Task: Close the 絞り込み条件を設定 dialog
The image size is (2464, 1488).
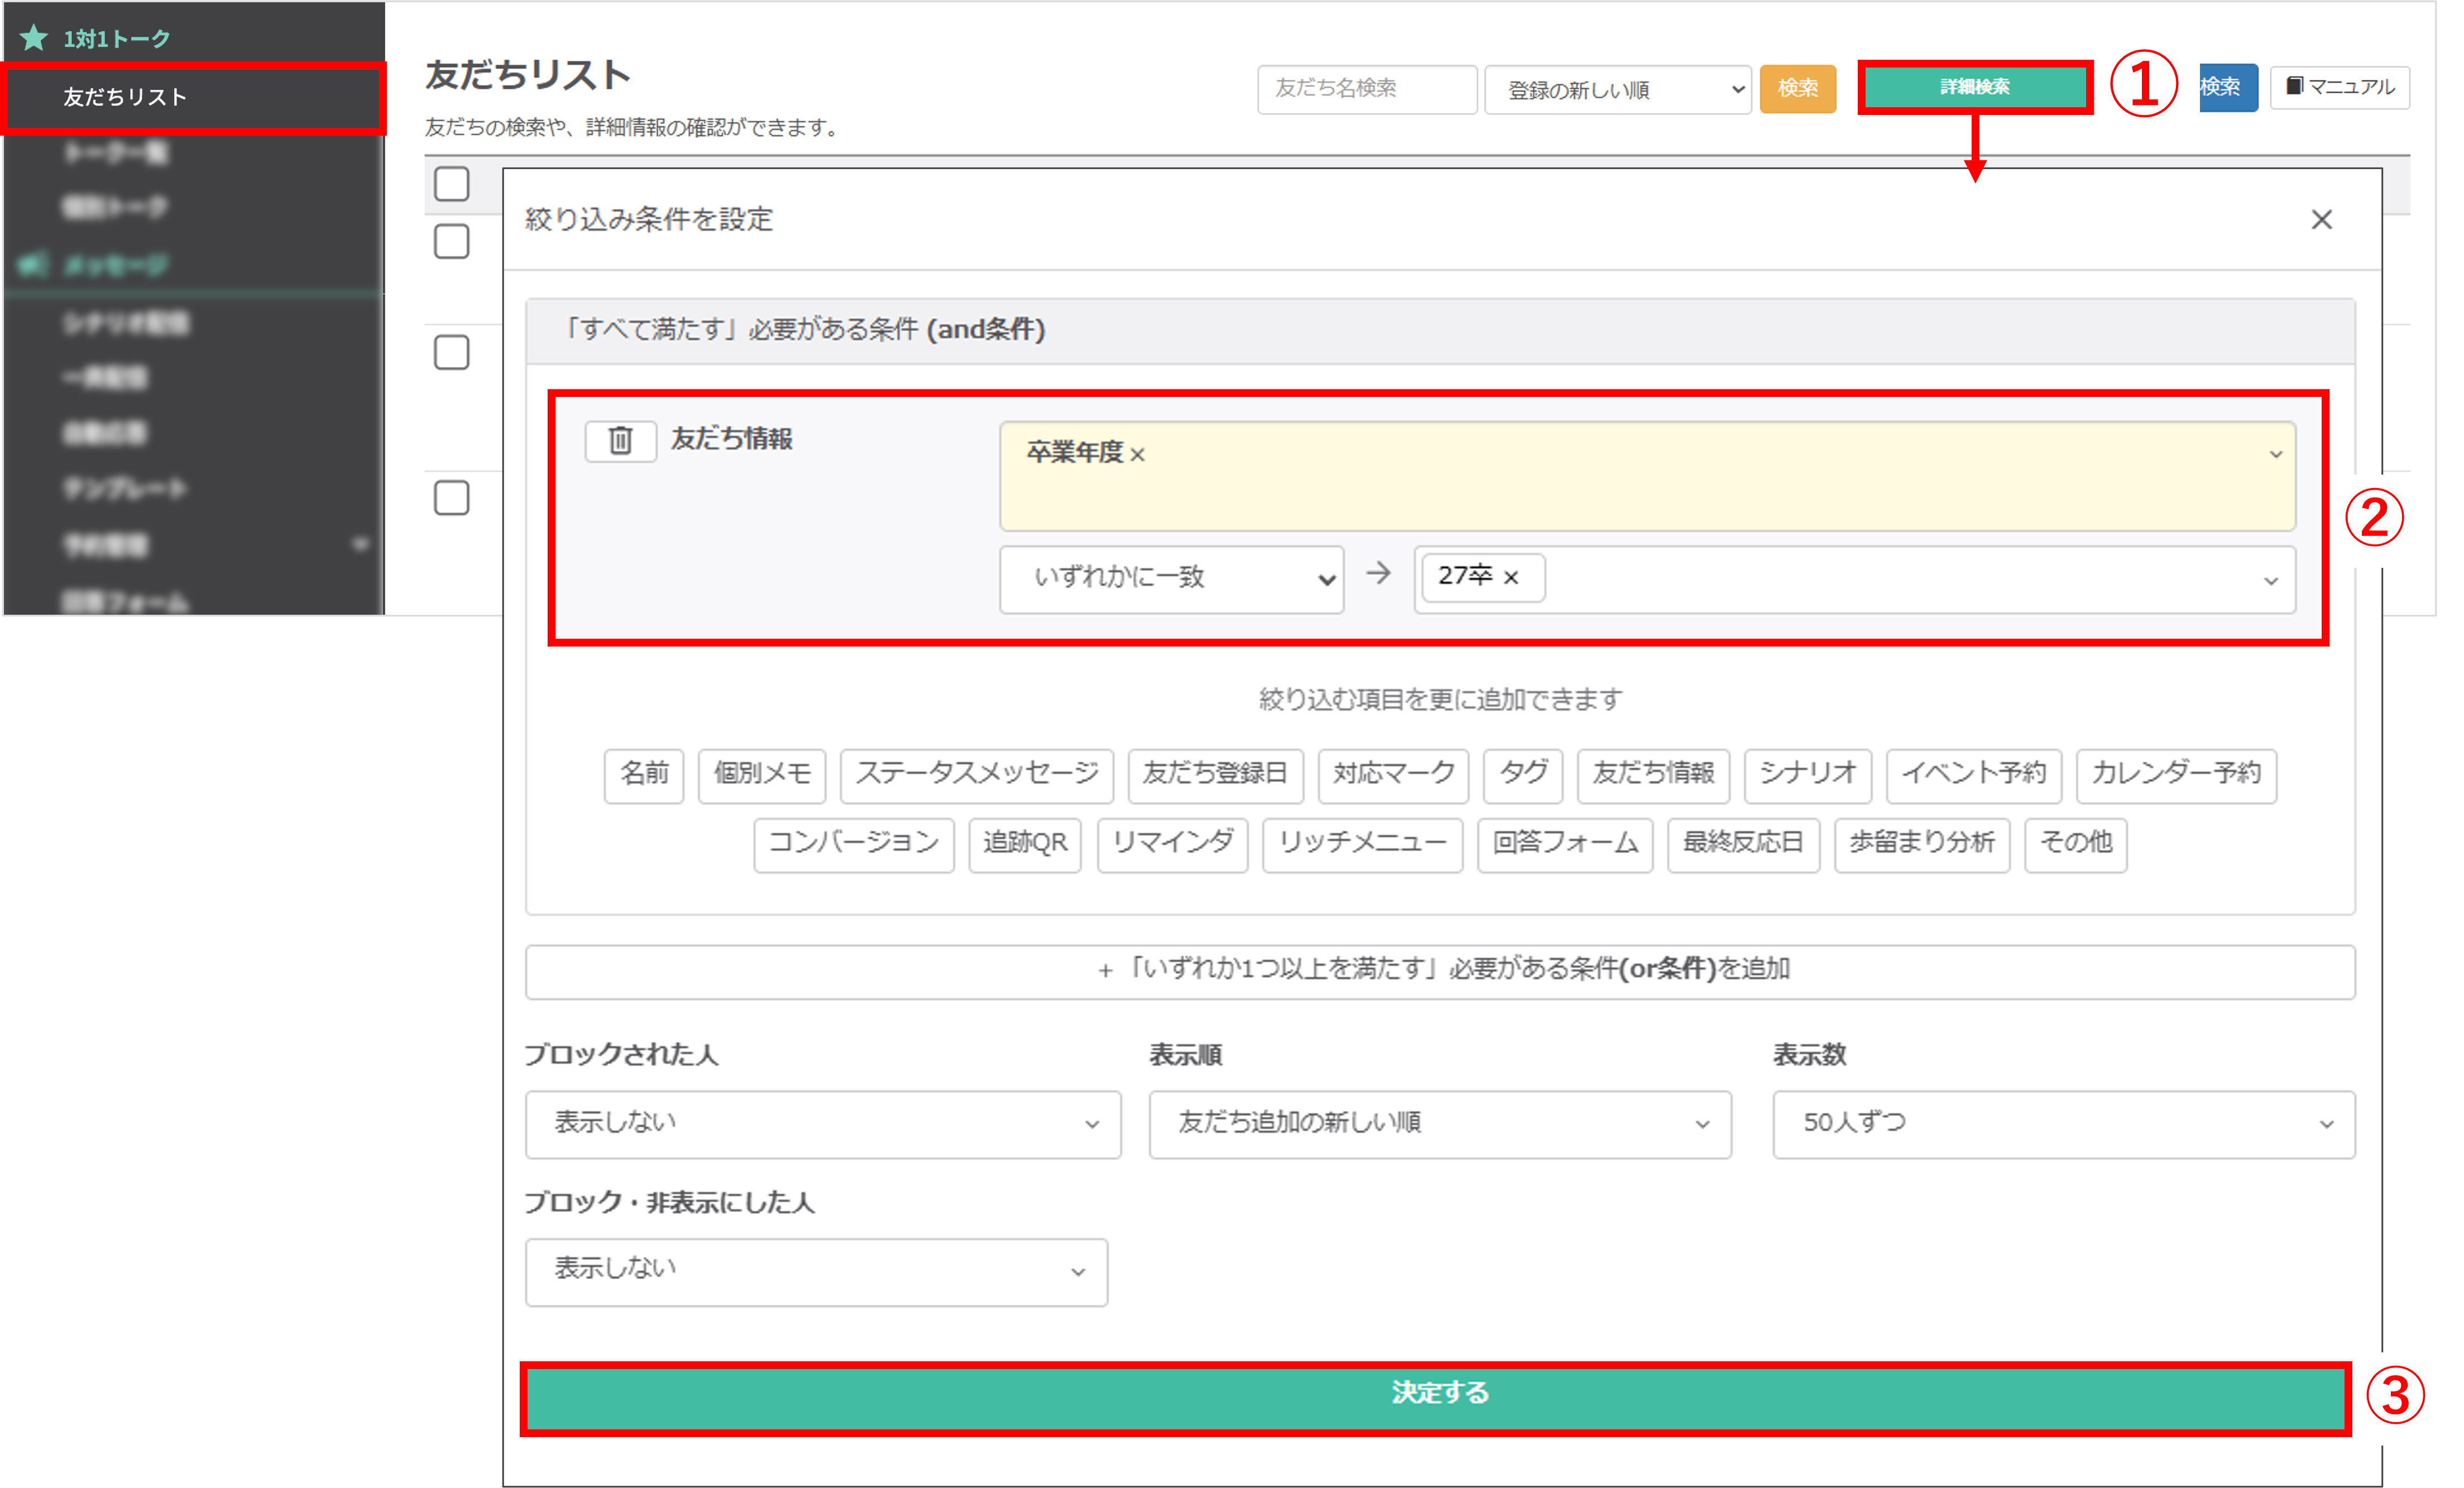Action: pyautogui.click(x=2321, y=220)
